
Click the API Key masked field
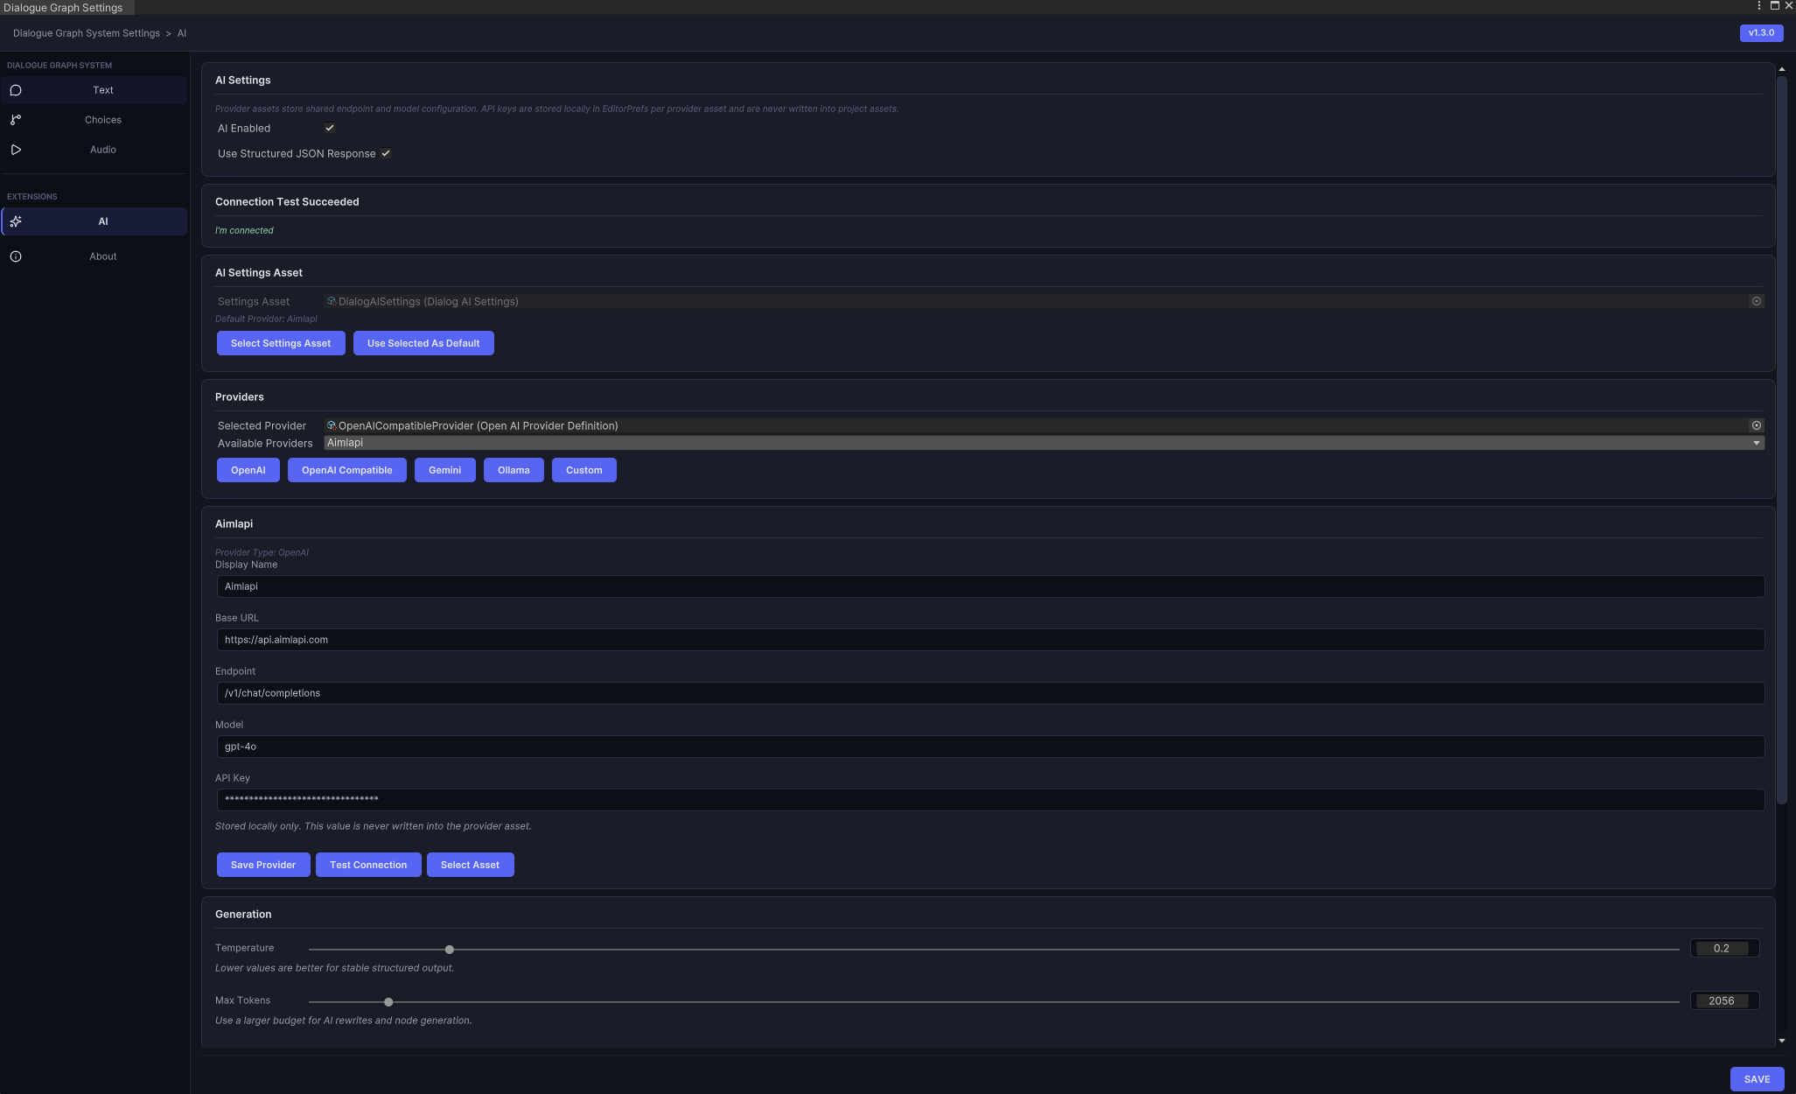click(x=990, y=799)
